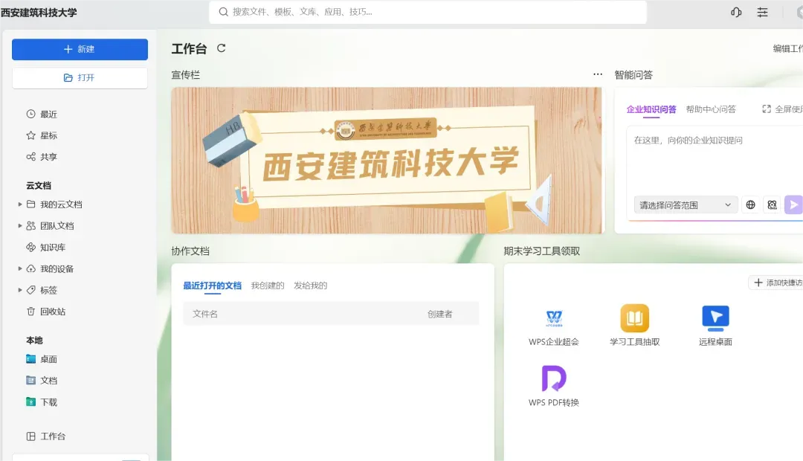Click the blue 新建 button

point(80,49)
